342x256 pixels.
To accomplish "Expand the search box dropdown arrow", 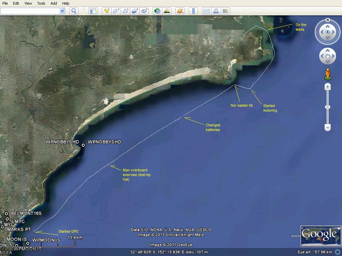I will (x=62, y=11).
